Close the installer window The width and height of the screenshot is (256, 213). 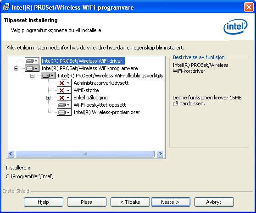click(x=249, y=7)
